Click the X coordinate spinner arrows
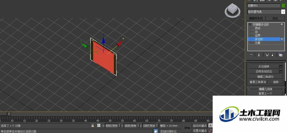Viewport: 287px width, 133px height. pyautogui.click(x=119, y=126)
